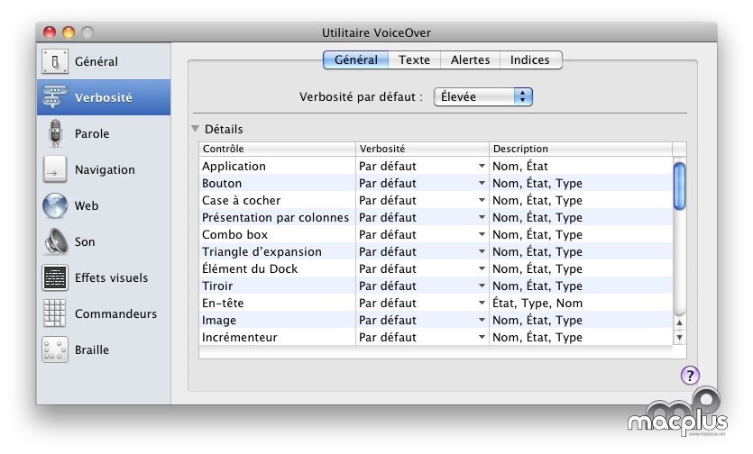
Task: Select the Application control cell
Action: tap(277, 166)
